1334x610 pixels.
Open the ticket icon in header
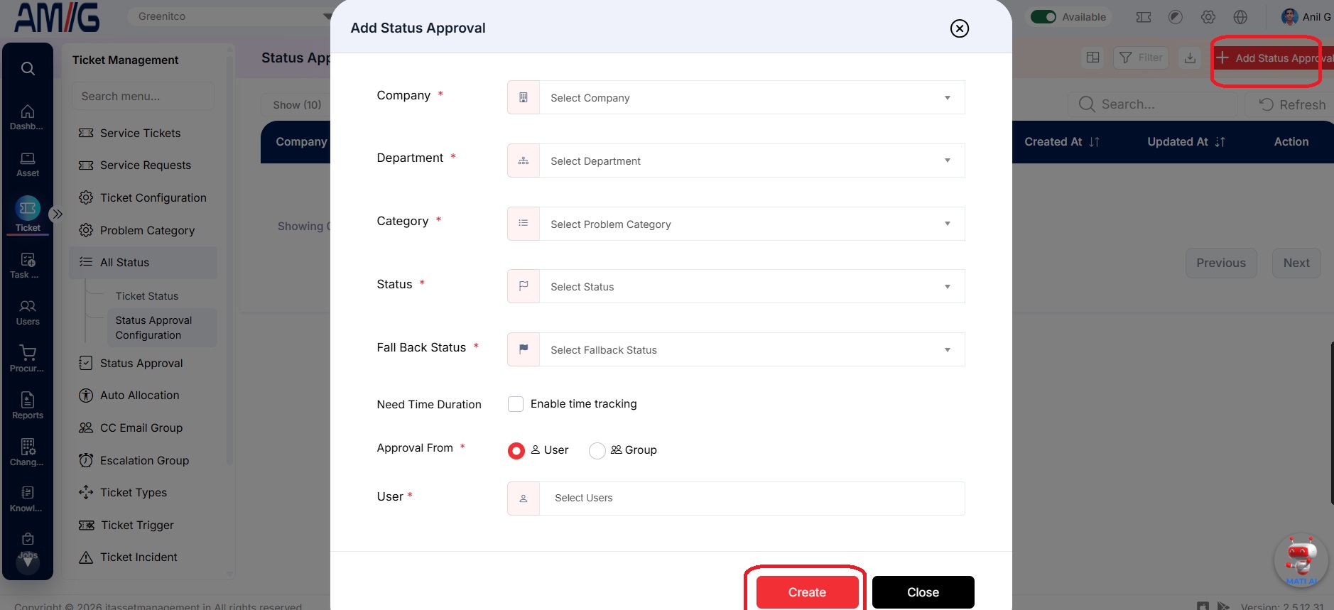[x=1144, y=17]
